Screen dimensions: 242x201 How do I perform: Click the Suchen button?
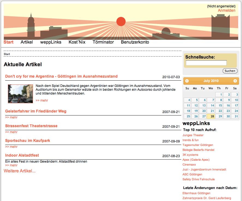pos(230,71)
